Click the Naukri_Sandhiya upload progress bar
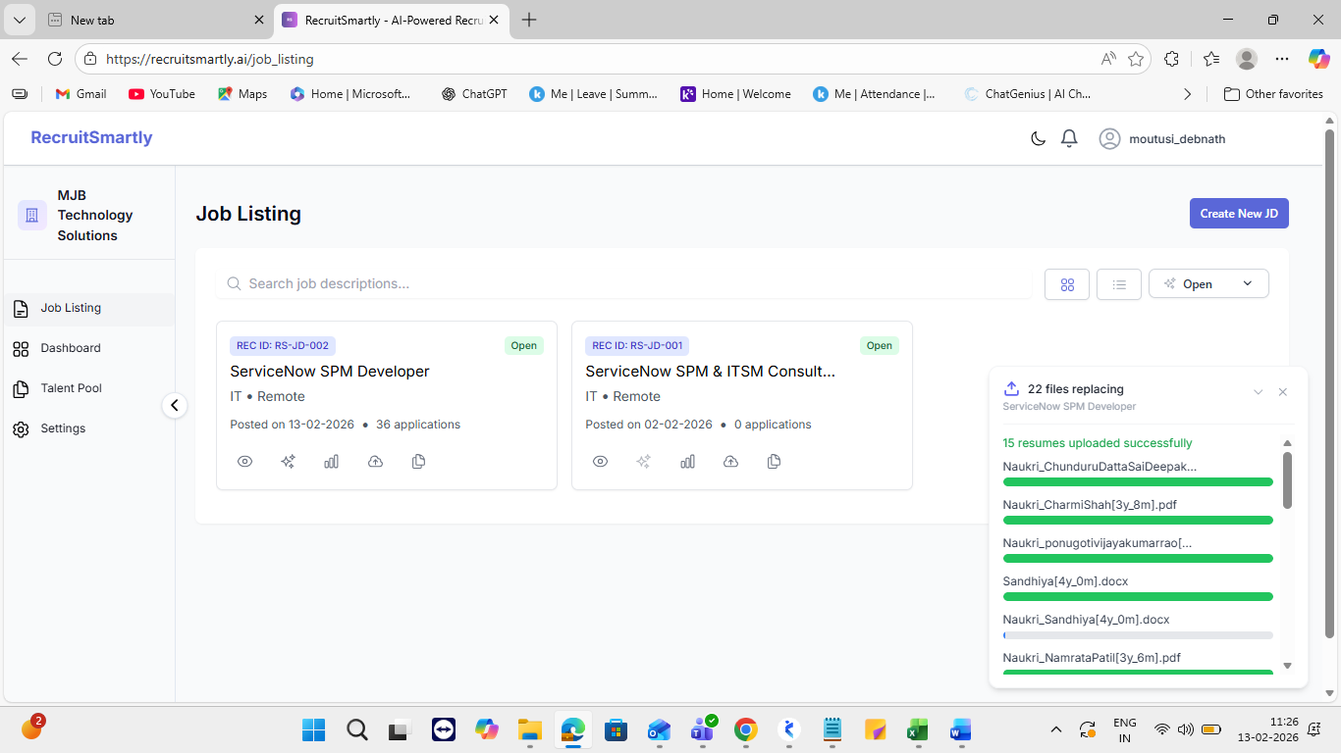The height and width of the screenshot is (753, 1341). [x=1137, y=635]
